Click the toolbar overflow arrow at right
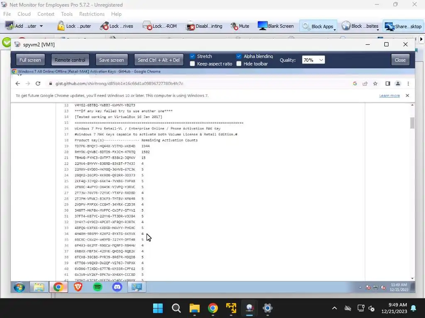Image resolution: width=425 pixels, height=318 pixels. point(421,39)
